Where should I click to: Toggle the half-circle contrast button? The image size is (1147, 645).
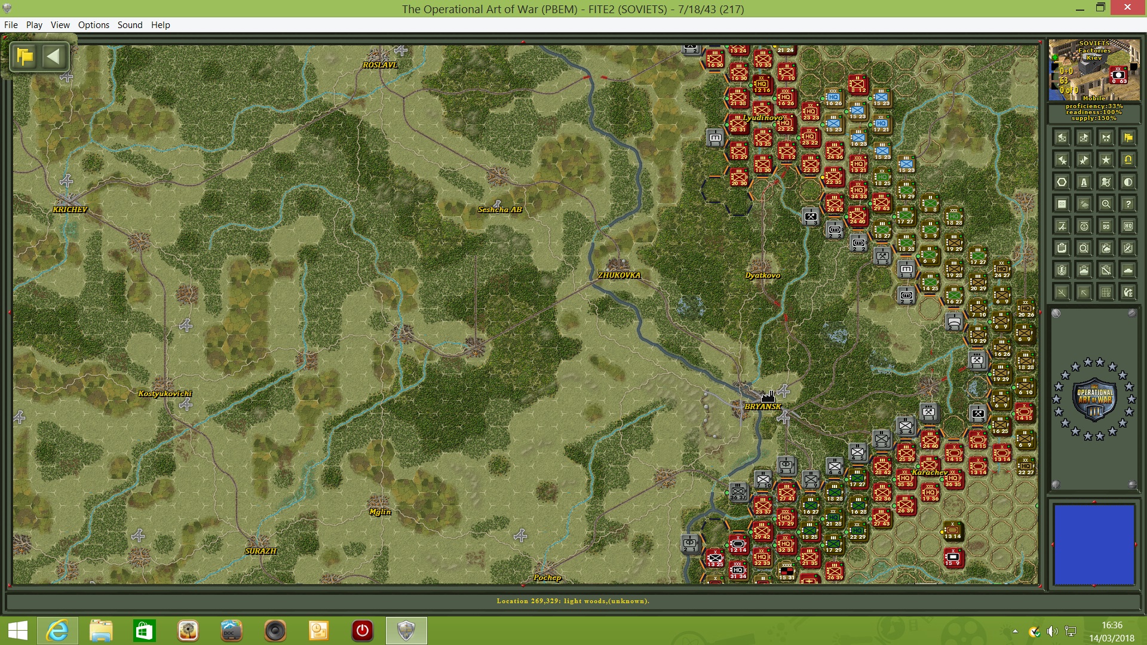point(1128,182)
